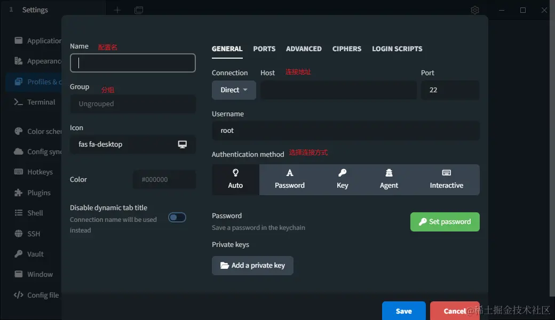This screenshot has height=320, width=555.
Task: Click Add a private key button
Action: tap(252, 266)
